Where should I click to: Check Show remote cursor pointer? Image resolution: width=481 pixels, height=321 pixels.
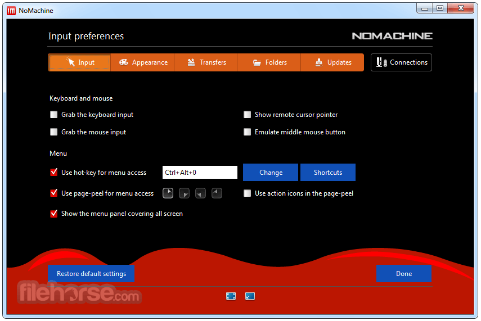[247, 115]
